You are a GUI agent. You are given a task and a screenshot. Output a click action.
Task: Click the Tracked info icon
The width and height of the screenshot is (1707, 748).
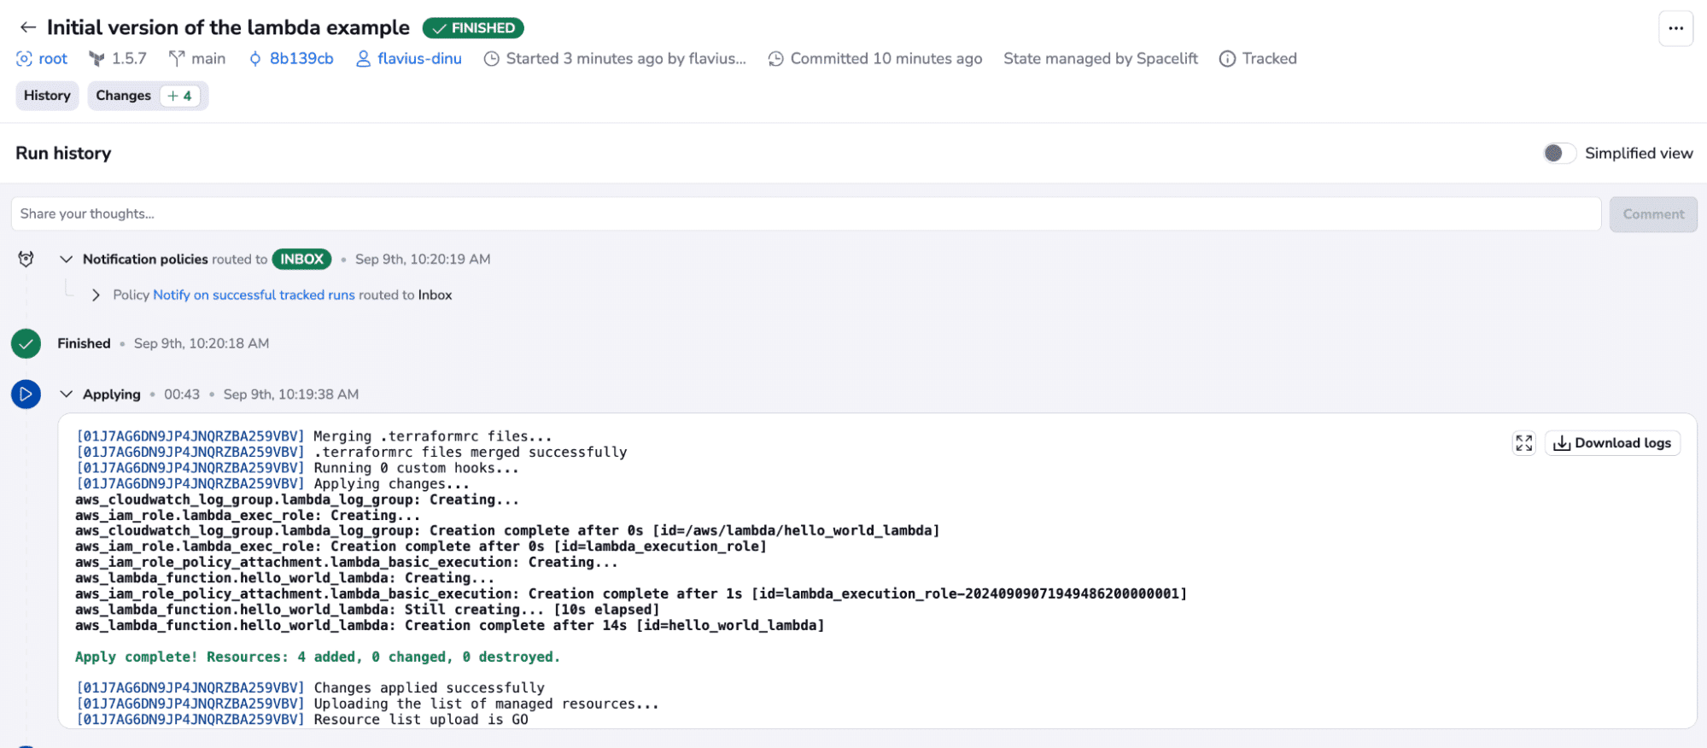[x=1227, y=59]
